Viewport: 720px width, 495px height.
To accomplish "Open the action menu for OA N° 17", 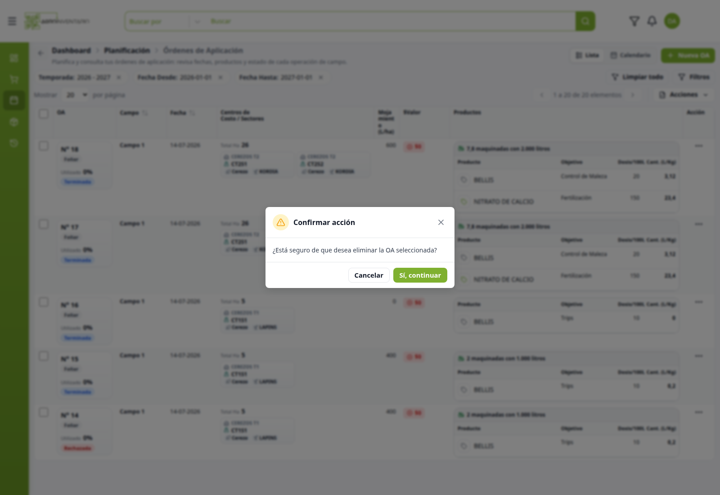I will 698,224.
